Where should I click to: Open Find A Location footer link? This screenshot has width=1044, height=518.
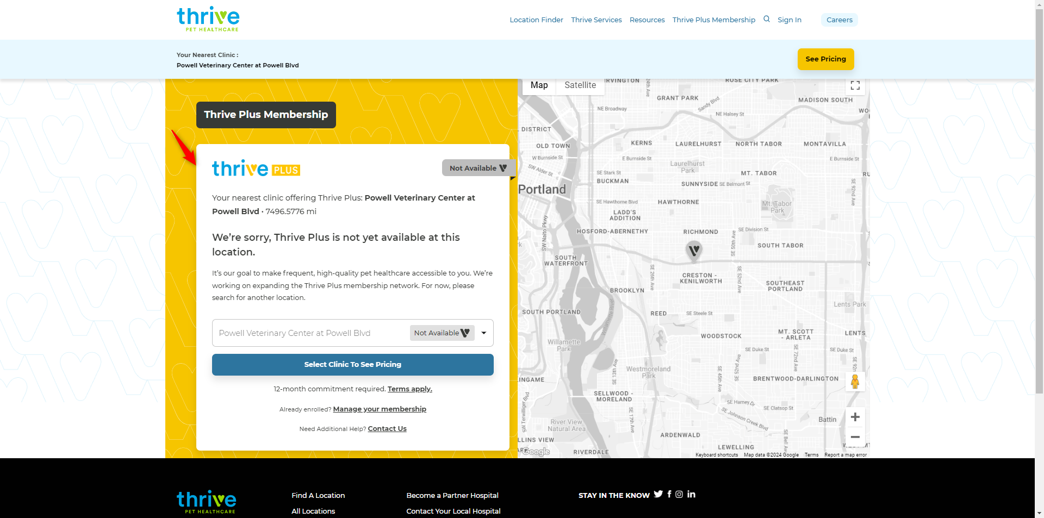coord(318,495)
